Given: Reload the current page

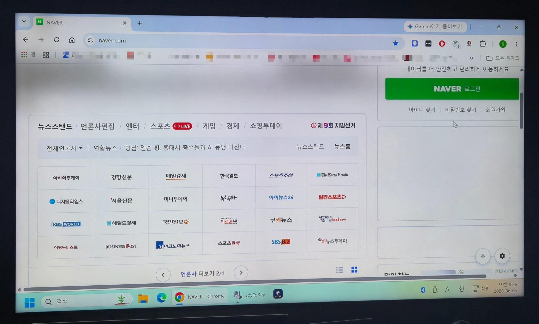Looking at the screenshot, I should [x=57, y=40].
